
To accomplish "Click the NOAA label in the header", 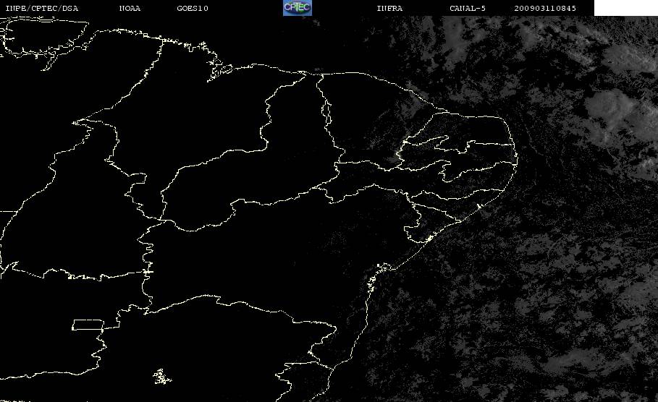I will 130,8.
